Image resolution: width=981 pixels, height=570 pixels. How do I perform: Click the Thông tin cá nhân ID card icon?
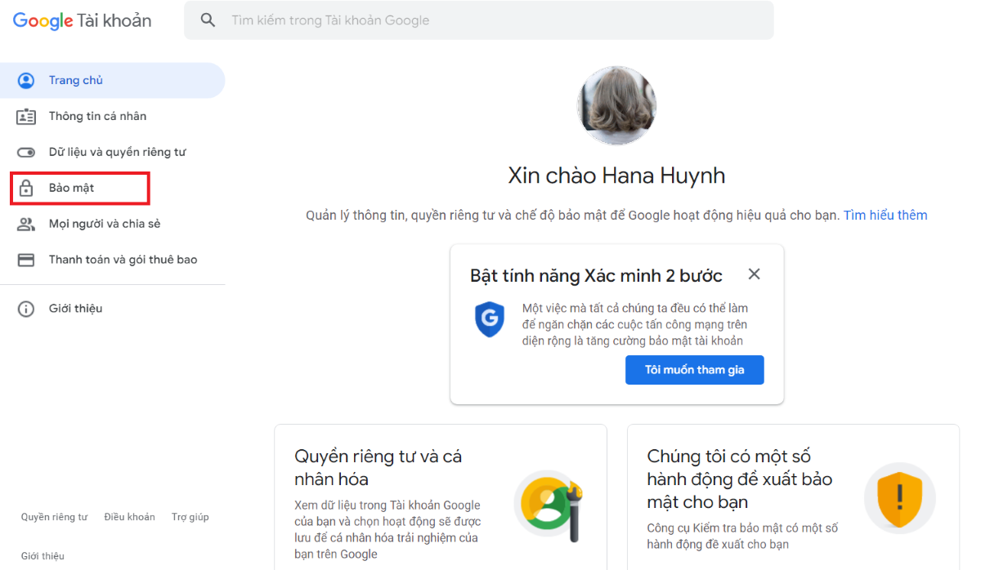26,116
